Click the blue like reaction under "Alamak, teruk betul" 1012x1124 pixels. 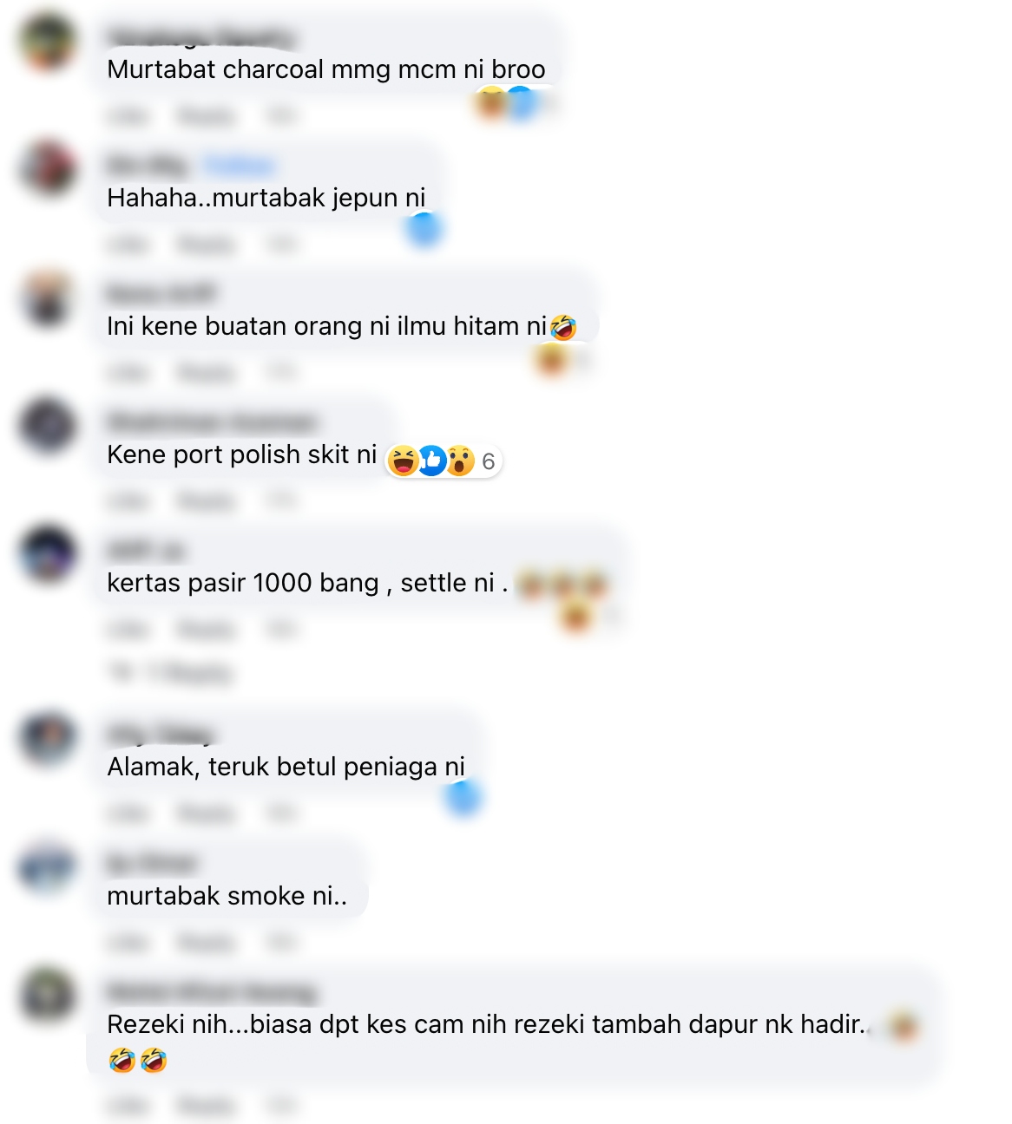click(463, 798)
